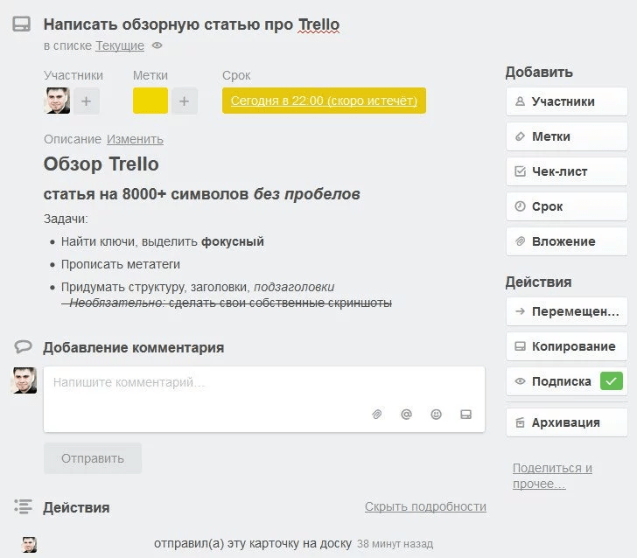Screen dimensions: 637x558
Task: Open the due date Сегодня в 22:00
Action: [324, 101]
